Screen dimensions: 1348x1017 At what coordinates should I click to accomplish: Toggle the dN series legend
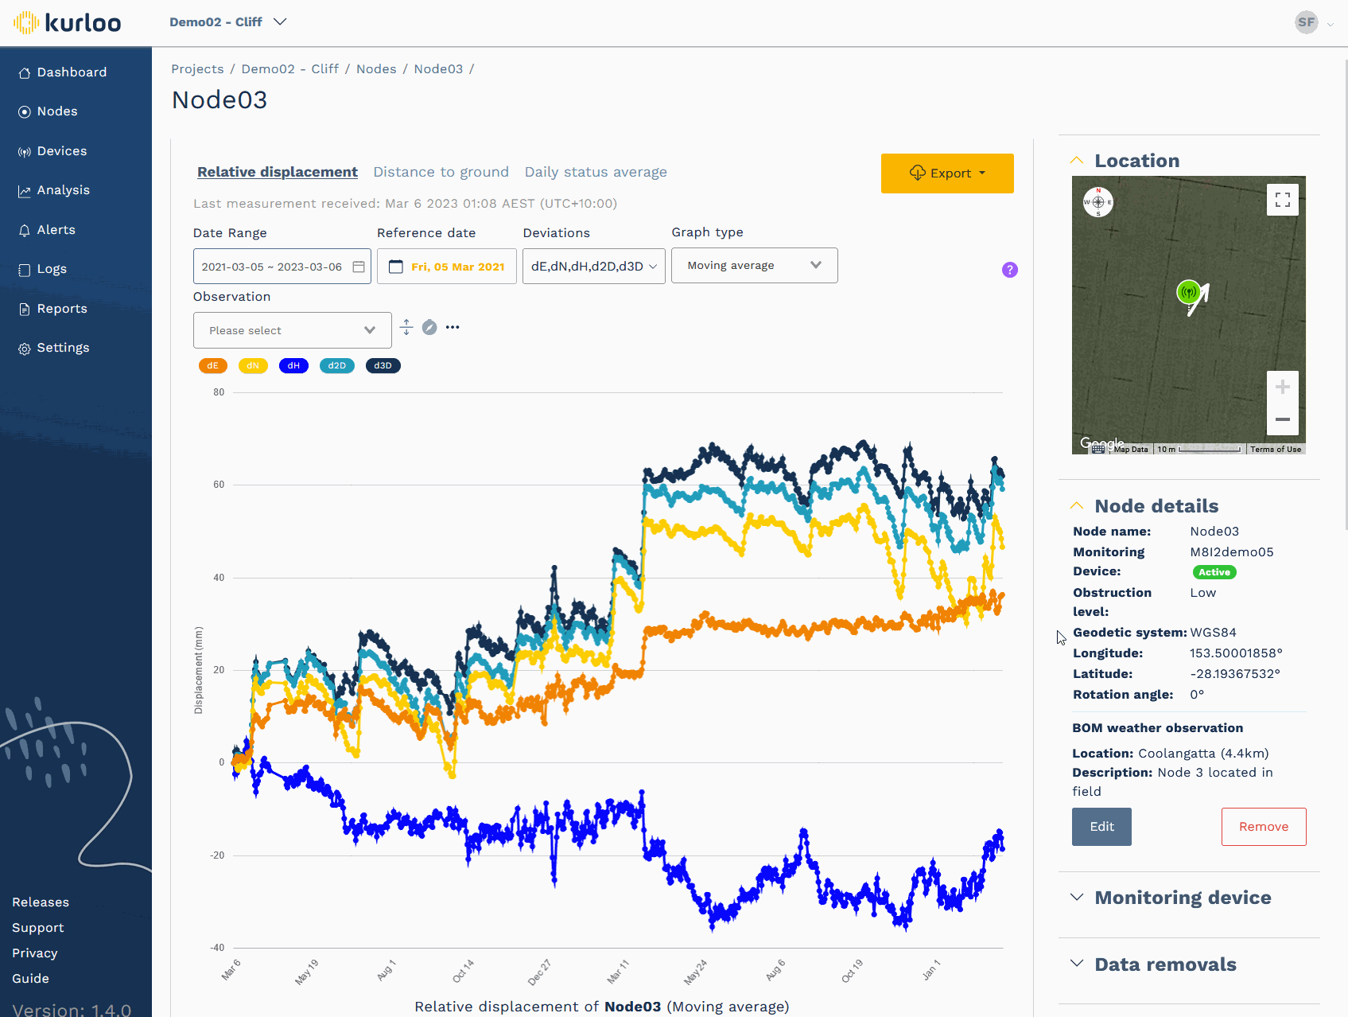coord(253,366)
